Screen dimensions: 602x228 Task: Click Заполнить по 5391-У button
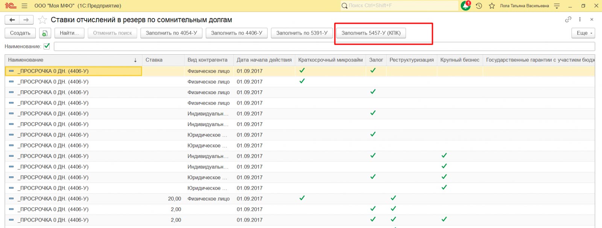tap(302, 33)
